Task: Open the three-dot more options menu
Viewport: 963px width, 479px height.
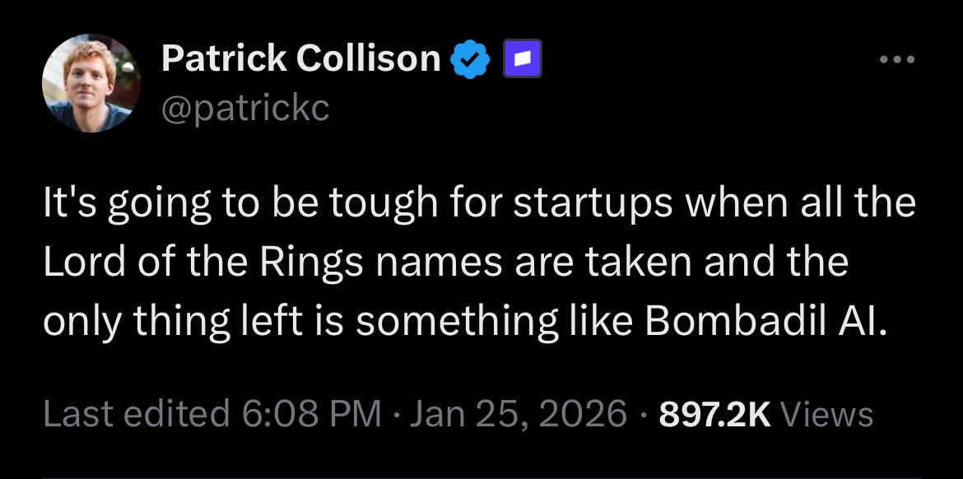Action: [x=896, y=60]
